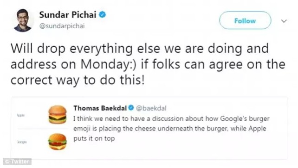This screenshot has width=298, height=168.
Task: Expand the tweet options chevron
Action: pos(284,21)
